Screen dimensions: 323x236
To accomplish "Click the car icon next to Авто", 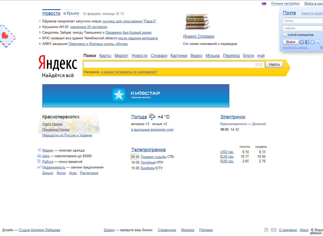I will [x=39, y=156].
